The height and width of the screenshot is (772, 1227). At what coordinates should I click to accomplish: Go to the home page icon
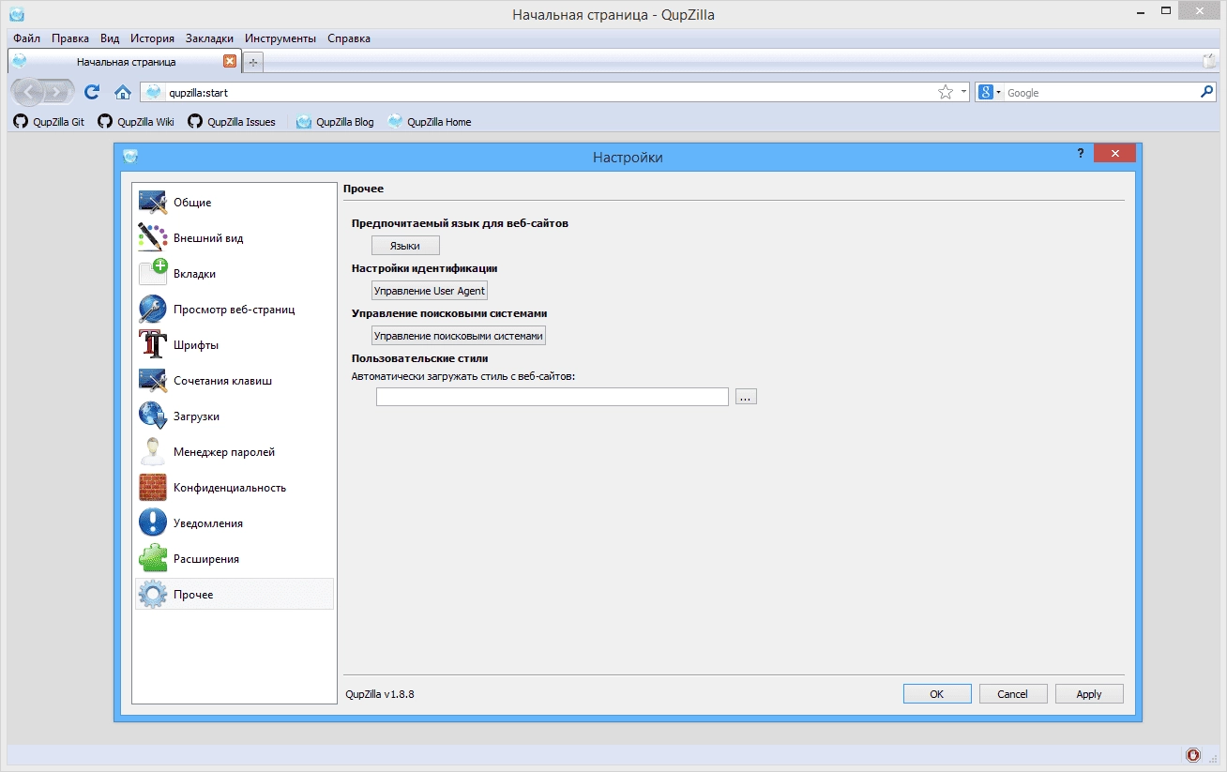(x=122, y=92)
